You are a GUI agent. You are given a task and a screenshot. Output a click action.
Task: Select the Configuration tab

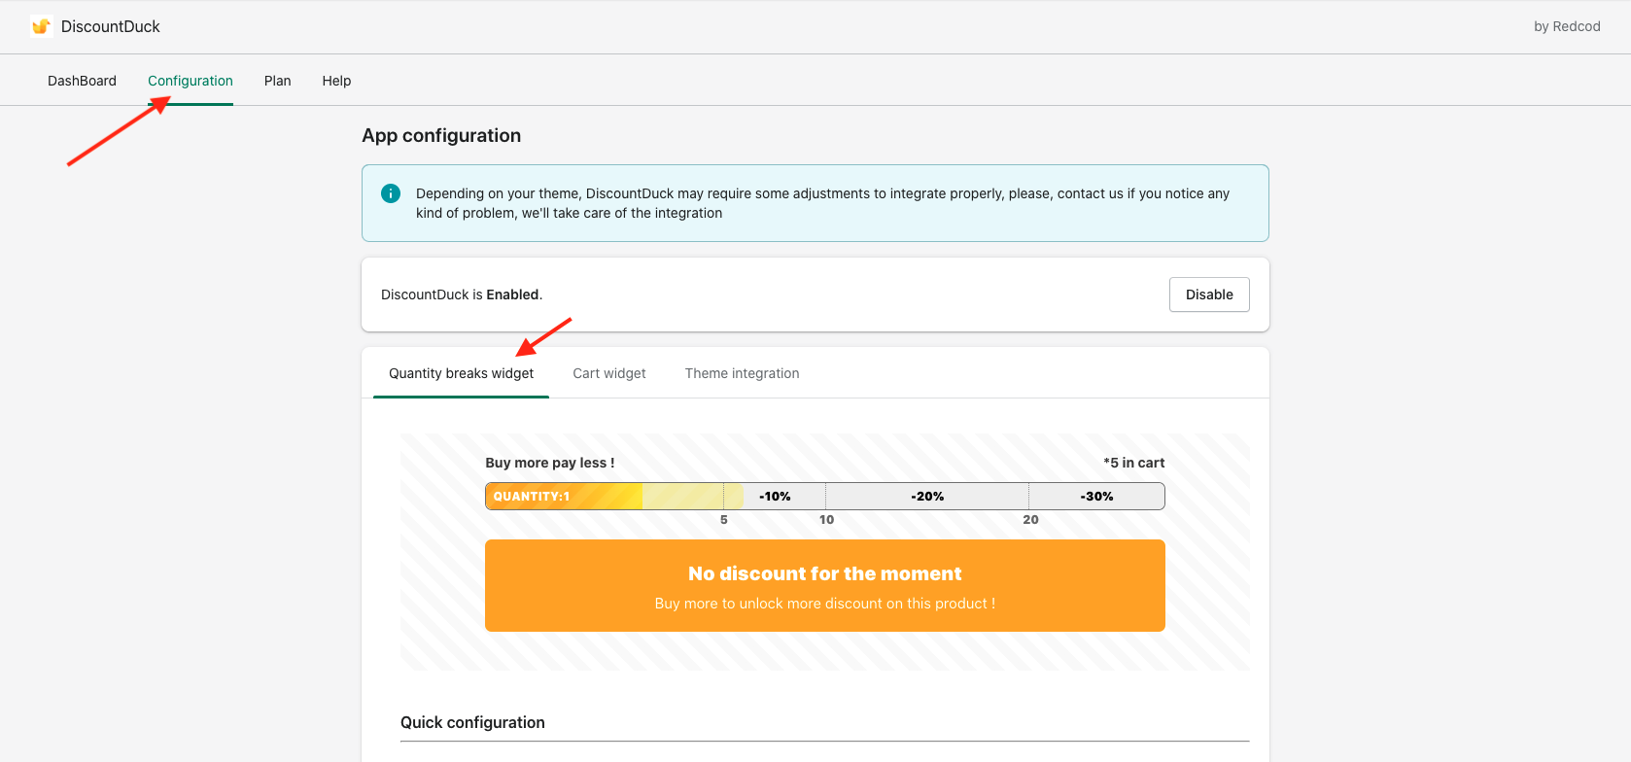[x=191, y=81]
